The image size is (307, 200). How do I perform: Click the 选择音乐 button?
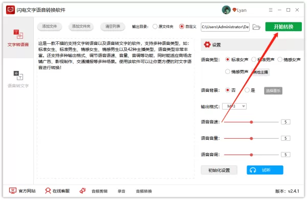[x=273, y=91]
